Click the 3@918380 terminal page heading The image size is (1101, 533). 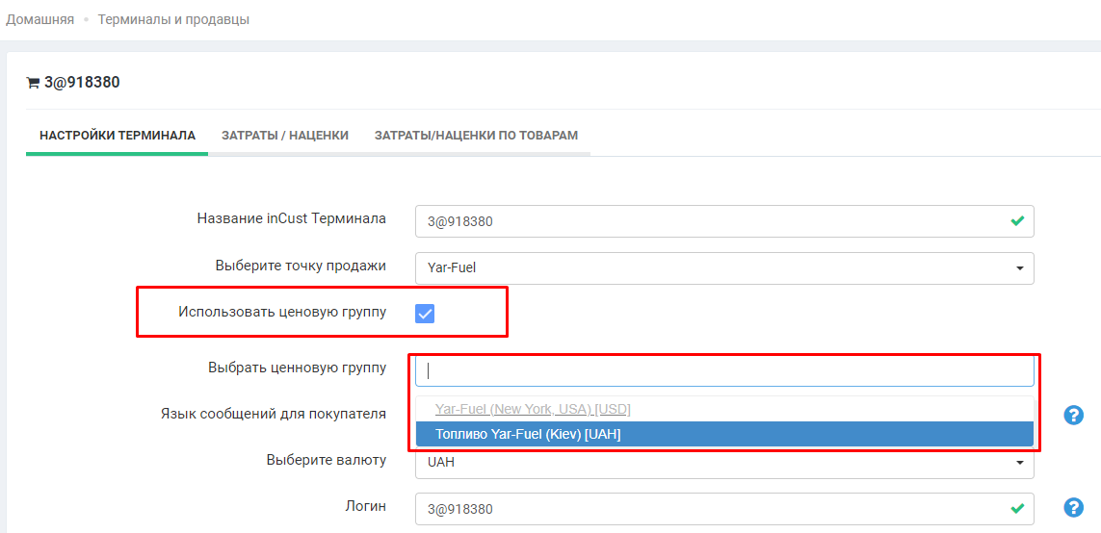(x=82, y=83)
